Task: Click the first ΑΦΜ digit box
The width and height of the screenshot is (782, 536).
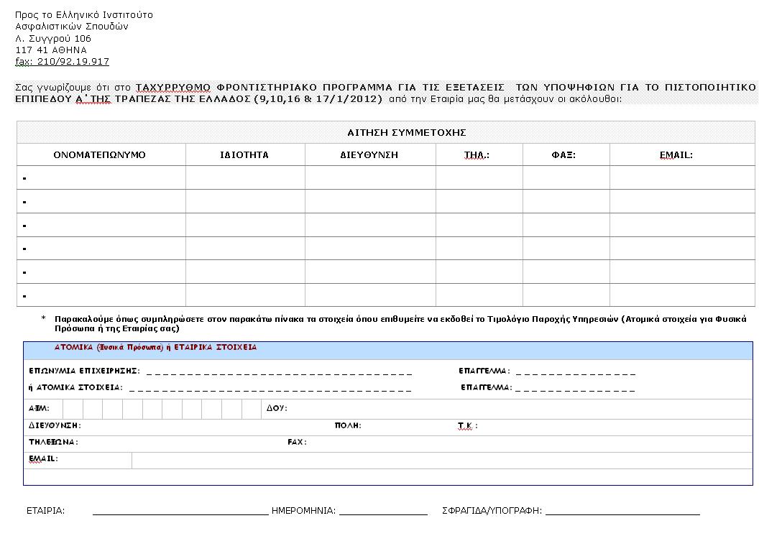Action: (73, 408)
